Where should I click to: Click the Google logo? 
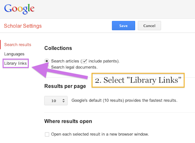pyautogui.click(x=19, y=9)
